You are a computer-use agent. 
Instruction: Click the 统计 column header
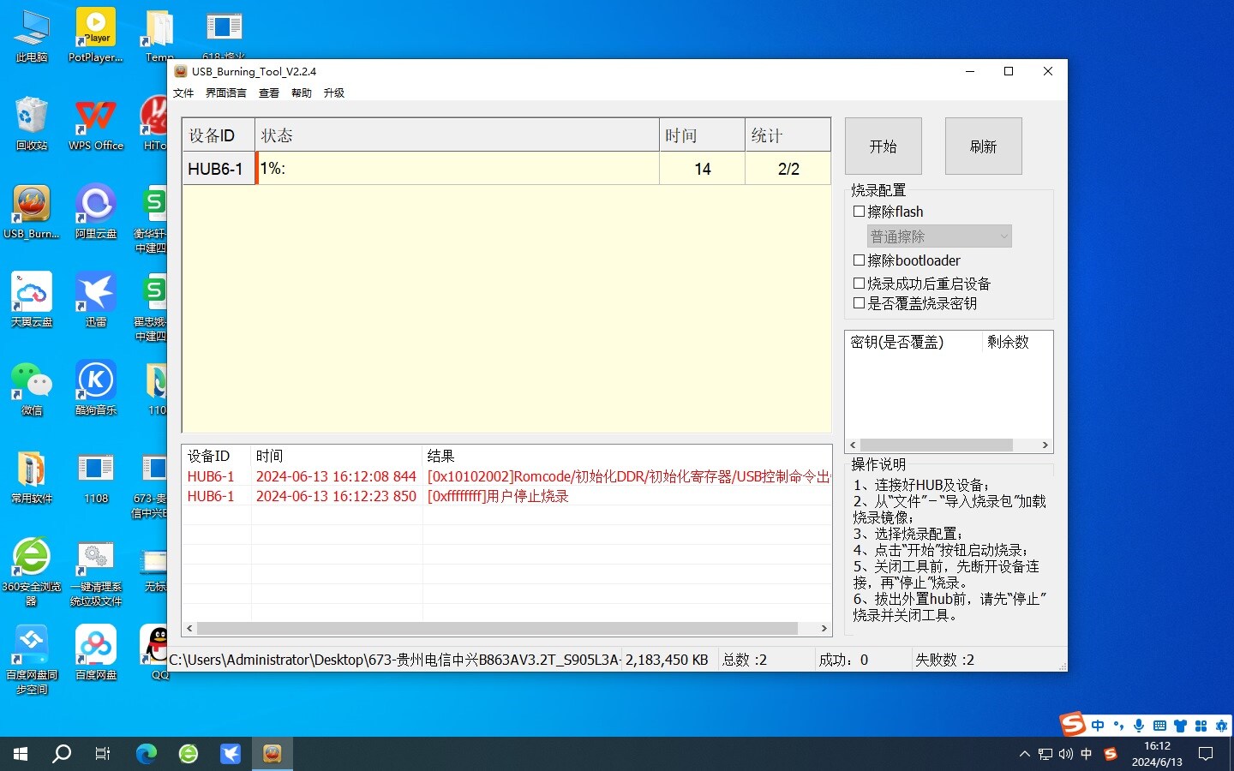click(x=788, y=135)
